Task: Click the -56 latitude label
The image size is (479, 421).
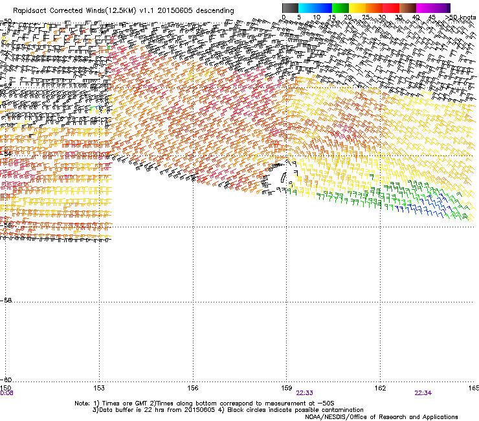Action: (x=6, y=225)
